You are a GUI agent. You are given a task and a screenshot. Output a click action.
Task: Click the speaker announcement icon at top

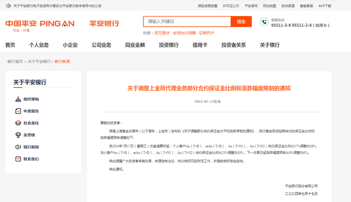click(x=9, y=6)
